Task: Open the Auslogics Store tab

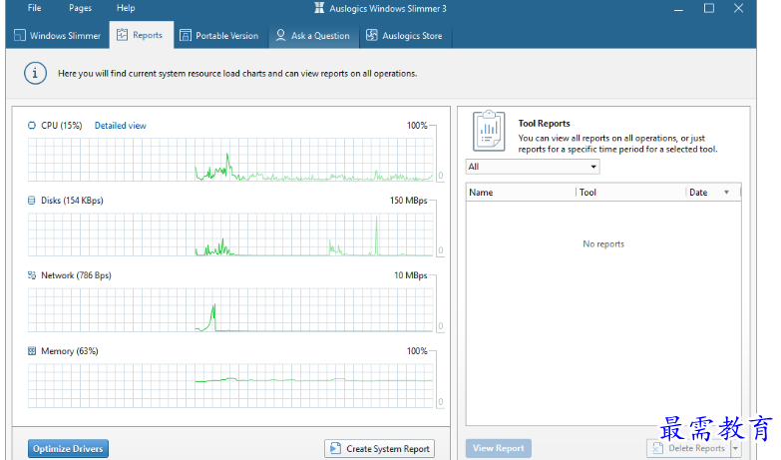Action: (405, 36)
